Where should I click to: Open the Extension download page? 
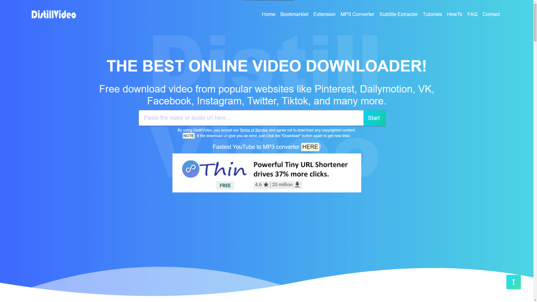point(324,14)
